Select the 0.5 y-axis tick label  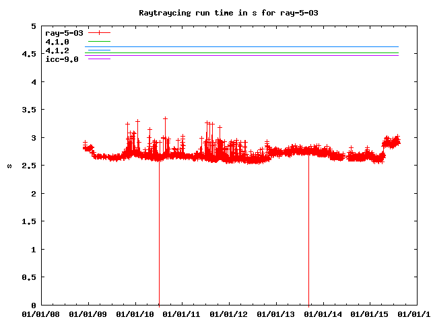(30, 277)
